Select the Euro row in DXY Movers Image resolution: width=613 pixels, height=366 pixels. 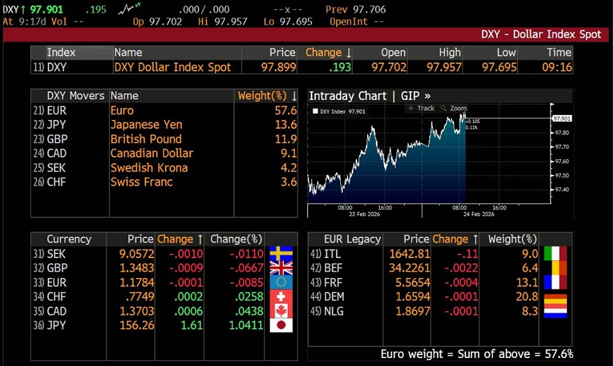point(122,110)
